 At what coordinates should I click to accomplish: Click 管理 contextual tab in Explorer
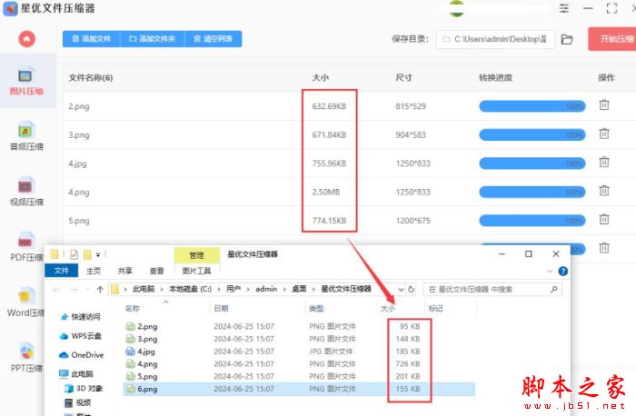[197, 255]
